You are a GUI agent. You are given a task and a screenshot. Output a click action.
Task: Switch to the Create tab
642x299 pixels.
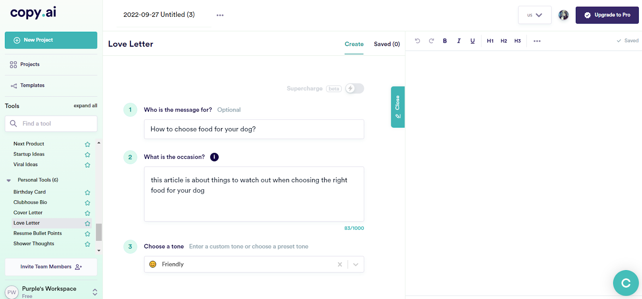pos(354,44)
